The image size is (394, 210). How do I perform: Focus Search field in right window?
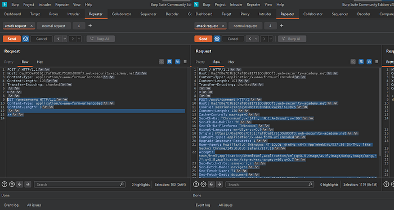(270, 184)
